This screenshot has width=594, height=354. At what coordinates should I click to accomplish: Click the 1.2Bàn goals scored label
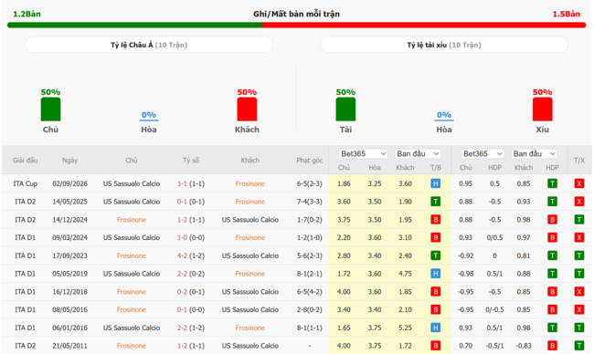click(x=27, y=14)
